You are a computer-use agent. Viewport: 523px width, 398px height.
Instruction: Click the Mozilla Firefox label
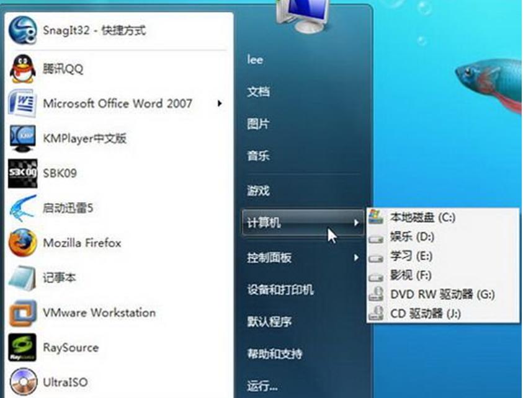[x=82, y=243]
